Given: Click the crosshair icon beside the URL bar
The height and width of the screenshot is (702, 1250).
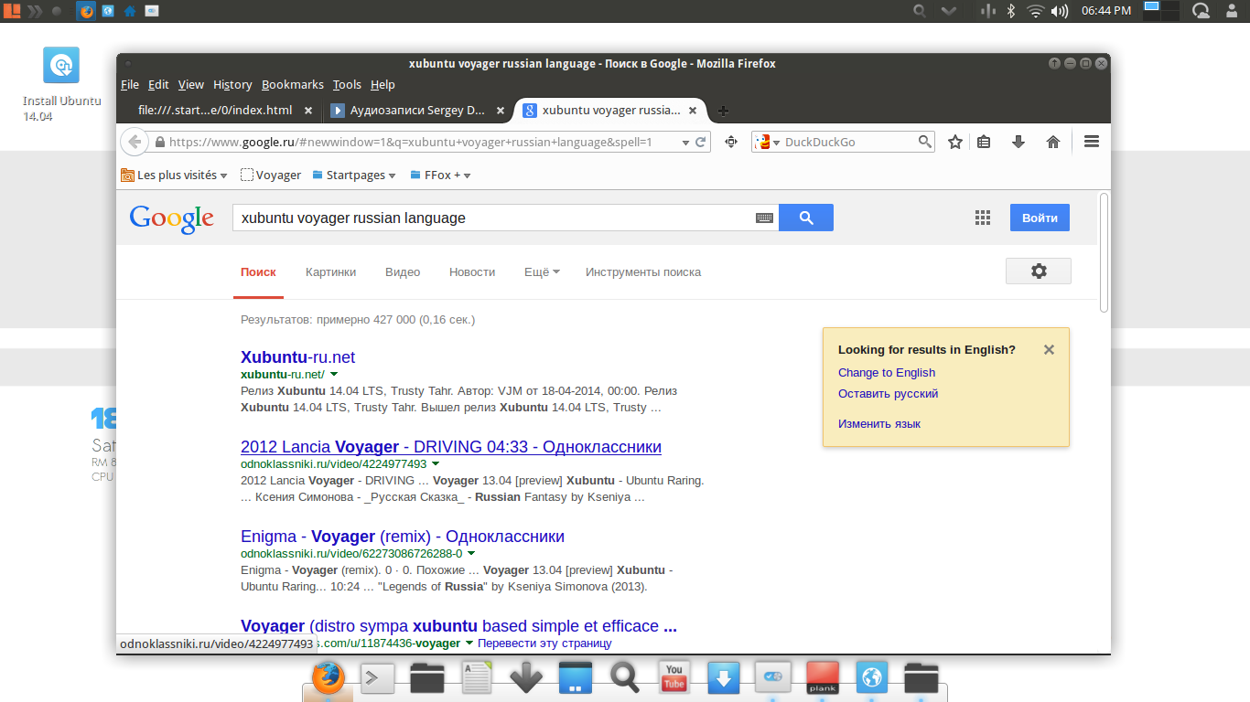Looking at the screenshot, I should pyautogui.click(x=731, y=142).
